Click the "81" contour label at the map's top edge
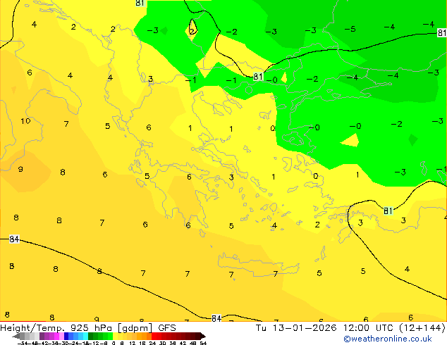 click(x=140, y=3)
